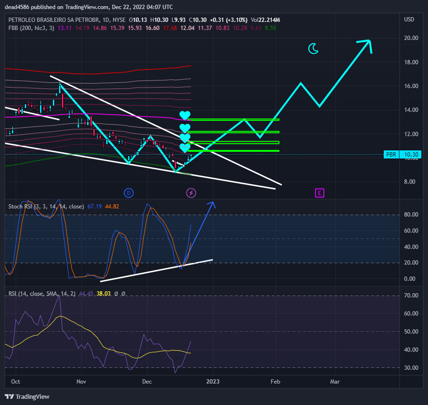Click the 50.00 level on RSI scale
428x405 pixels.
[411, 332]
